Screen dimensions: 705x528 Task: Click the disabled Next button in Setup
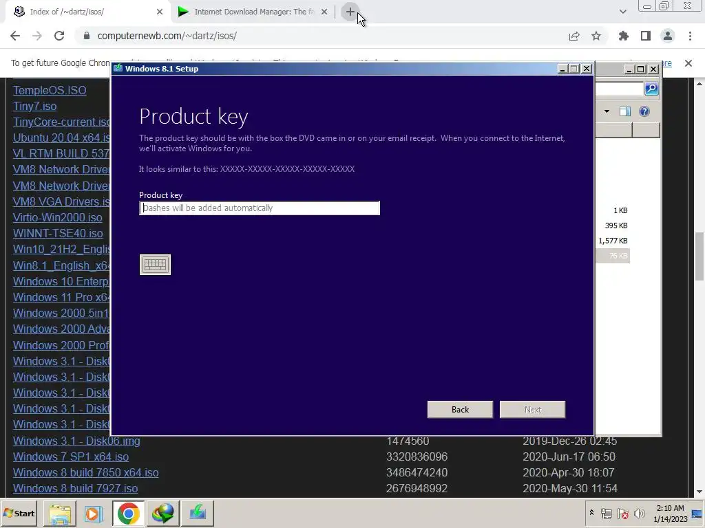(532, 410)
